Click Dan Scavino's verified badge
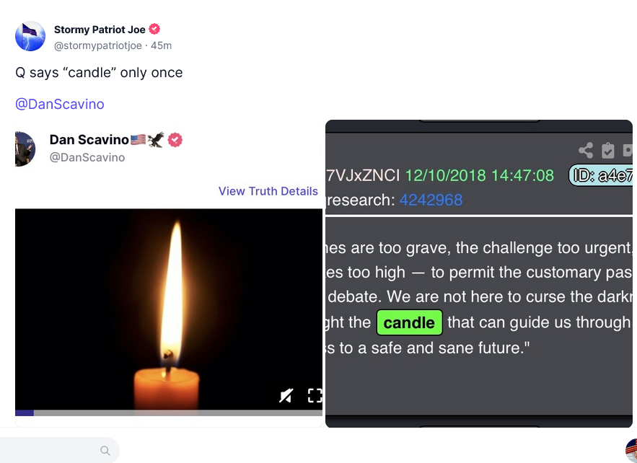Viewport: 637px width, 463px height. [175, 140]
